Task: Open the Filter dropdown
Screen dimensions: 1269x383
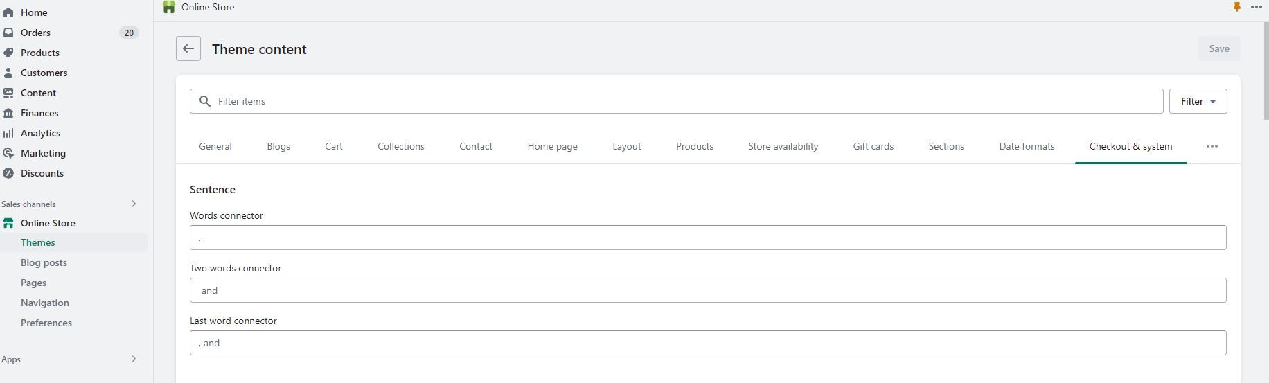Action: (1198, 101)
